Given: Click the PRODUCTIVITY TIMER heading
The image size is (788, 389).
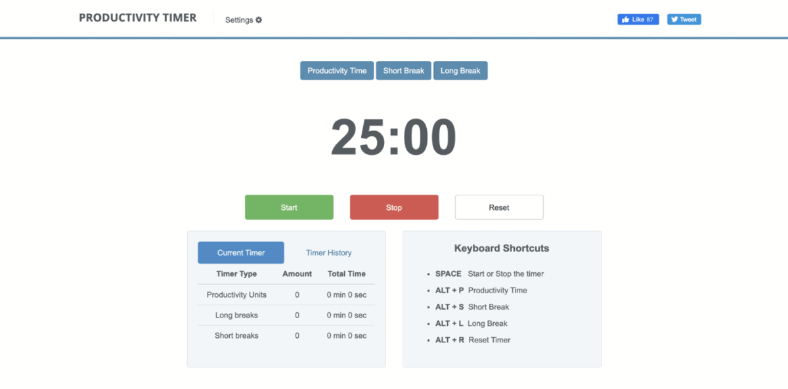Looking at the screenshot, I should click(x=137, y=18).
